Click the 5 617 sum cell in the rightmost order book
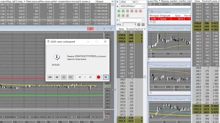220x123 pixels. point(214,23)
